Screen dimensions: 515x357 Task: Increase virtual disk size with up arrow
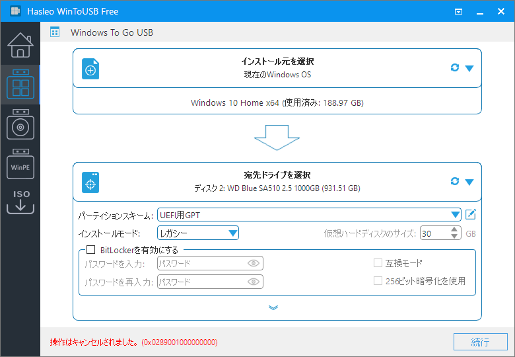point(454,229)
